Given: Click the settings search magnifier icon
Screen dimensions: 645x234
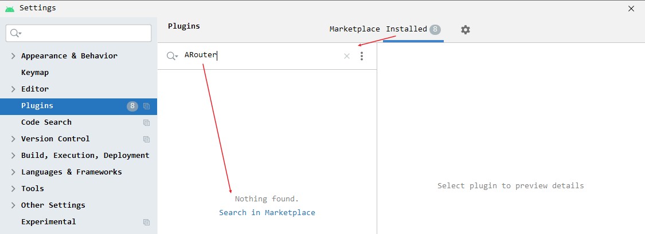Looking at the screenshot, I should click(x=15, y=34).
